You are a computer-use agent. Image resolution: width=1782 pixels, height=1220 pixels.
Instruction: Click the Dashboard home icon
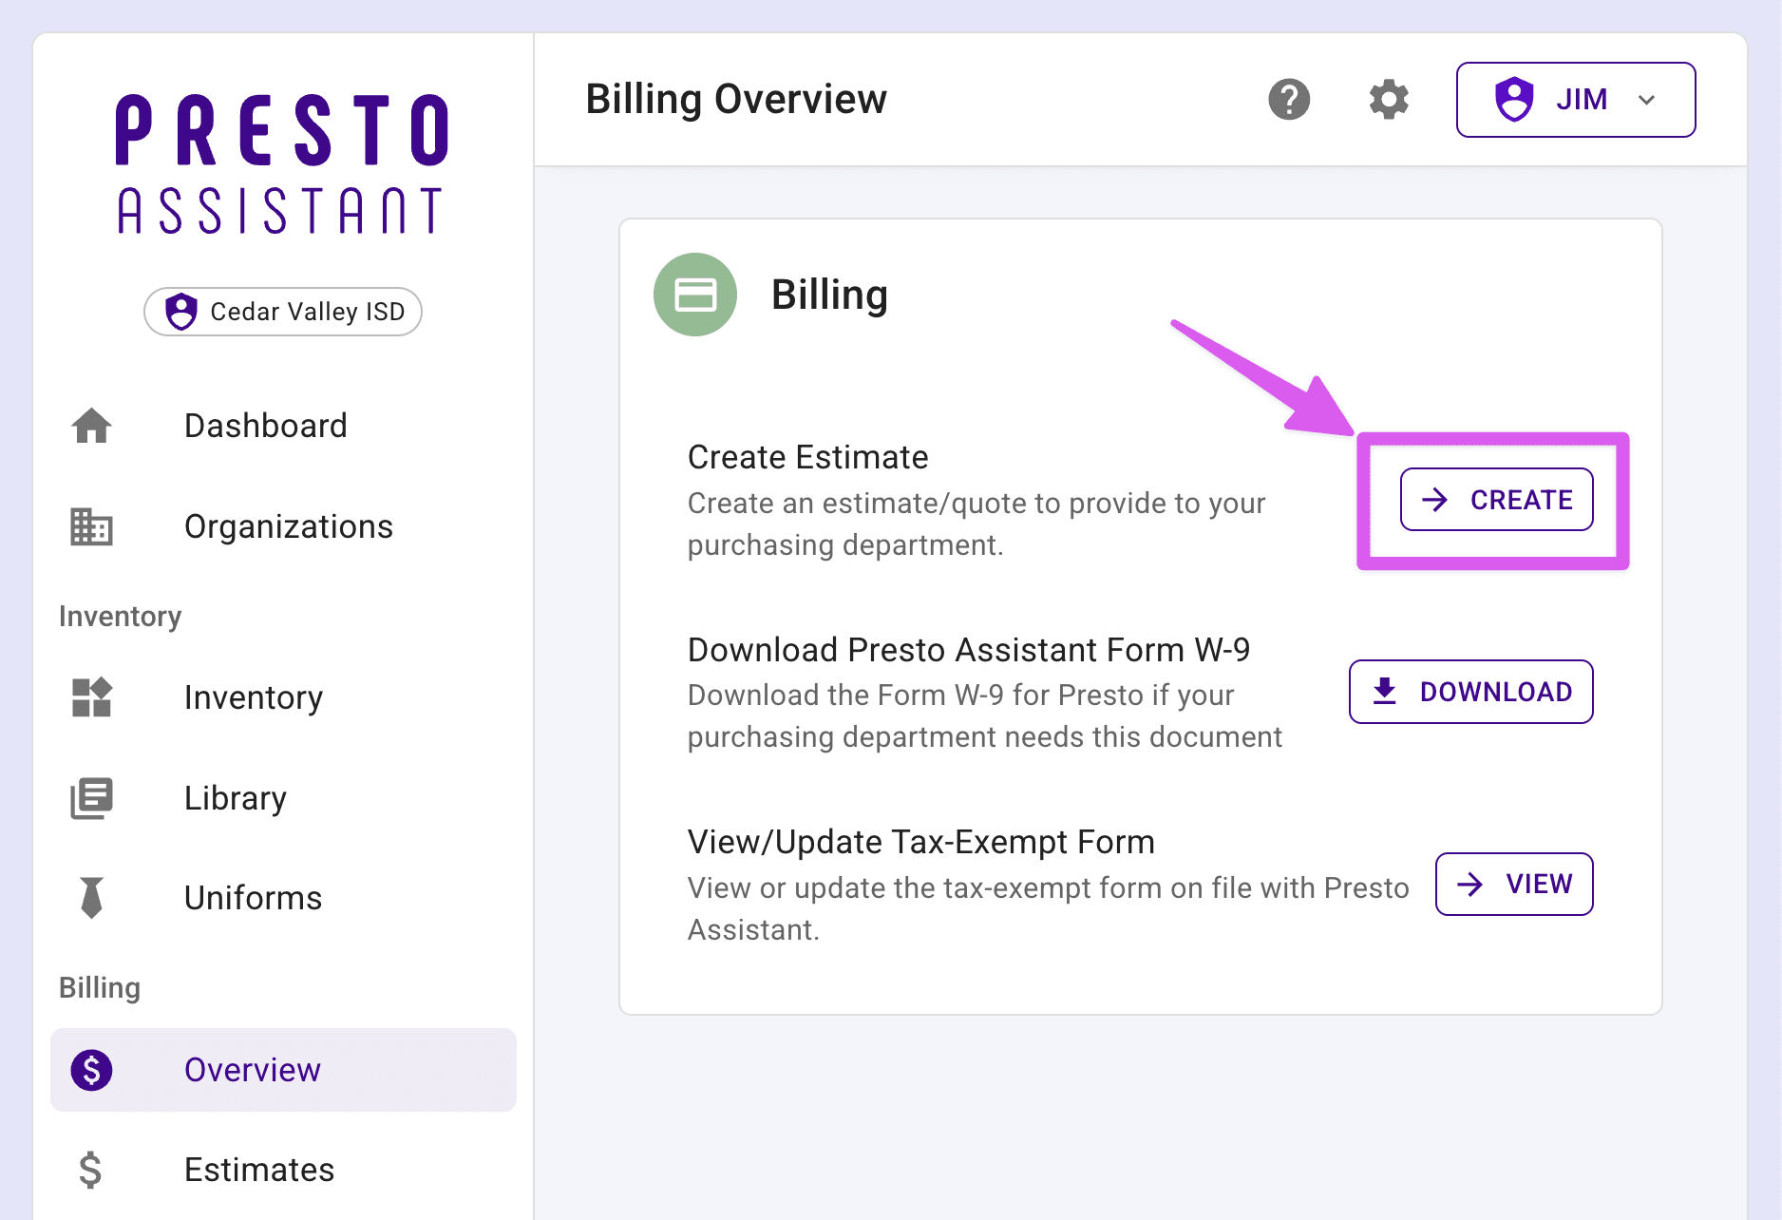point(91,427)
